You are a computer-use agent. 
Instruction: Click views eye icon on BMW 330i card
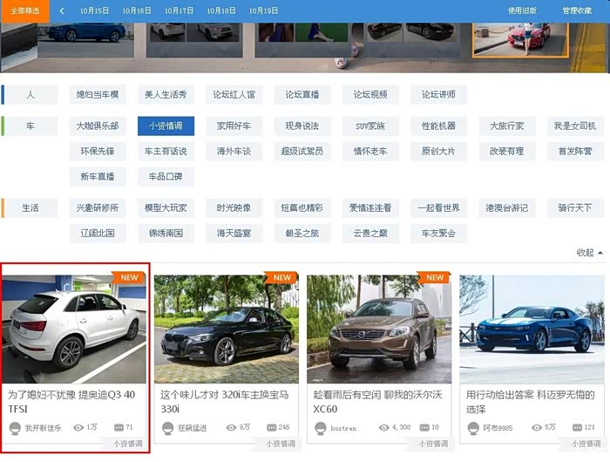tap(231, 427)
